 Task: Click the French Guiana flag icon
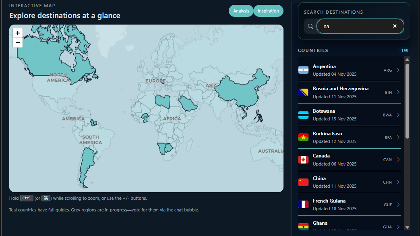click(x=304, y=205)
